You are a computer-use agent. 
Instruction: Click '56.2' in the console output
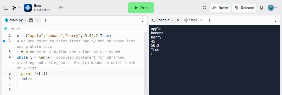[x=155, y=45]
